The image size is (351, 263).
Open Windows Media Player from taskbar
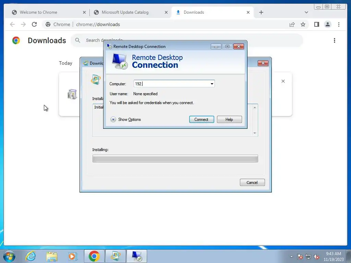click(x=72, y=256)
